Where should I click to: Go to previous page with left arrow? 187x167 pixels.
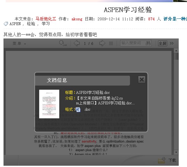click(76, 43)
